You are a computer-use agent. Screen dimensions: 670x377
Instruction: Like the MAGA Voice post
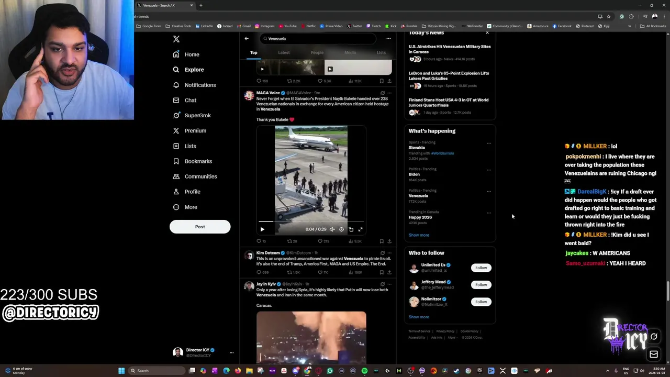323,241
